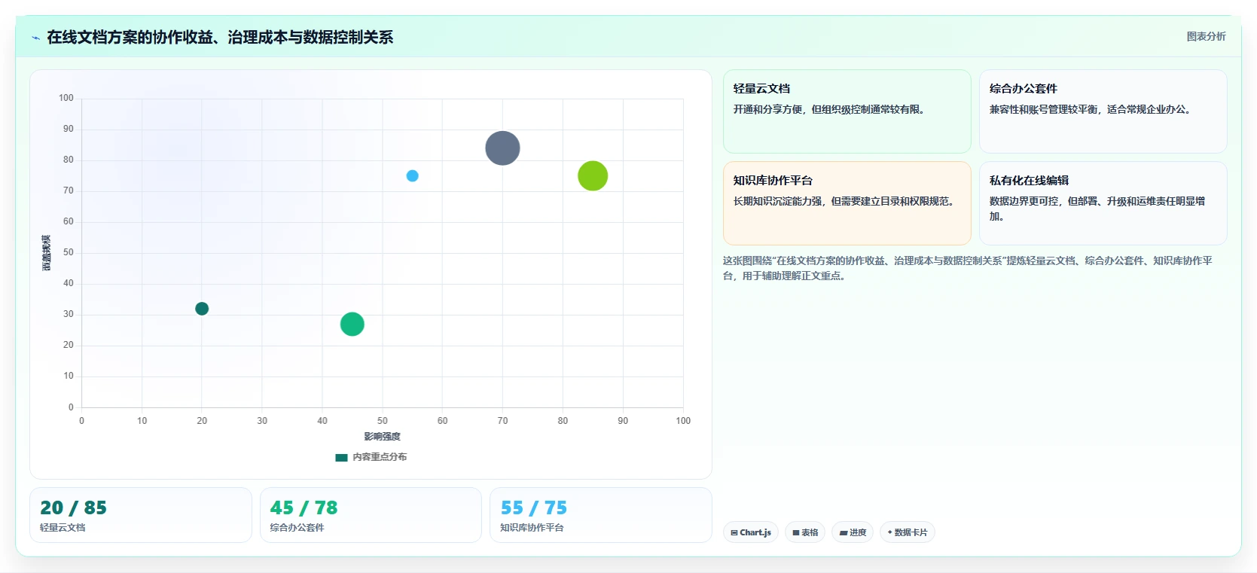1257x573 pixels.
Task: Open the 综合办公套件 description card
Action: 1103,111
